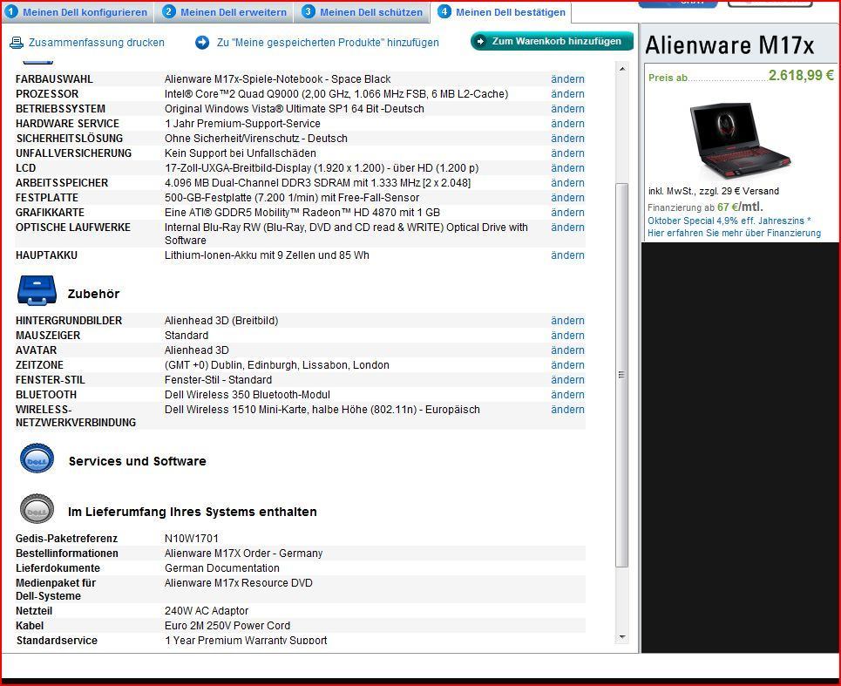This screenshot has width=841, height=686.
Task: Click the gray Dell logo beside Im Lieferumfang
Action: point(37,509)
